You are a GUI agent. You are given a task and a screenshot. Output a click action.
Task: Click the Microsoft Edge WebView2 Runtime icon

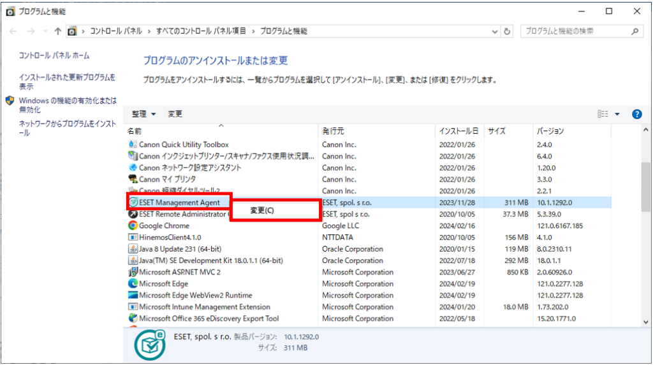(x=133, y=295)
